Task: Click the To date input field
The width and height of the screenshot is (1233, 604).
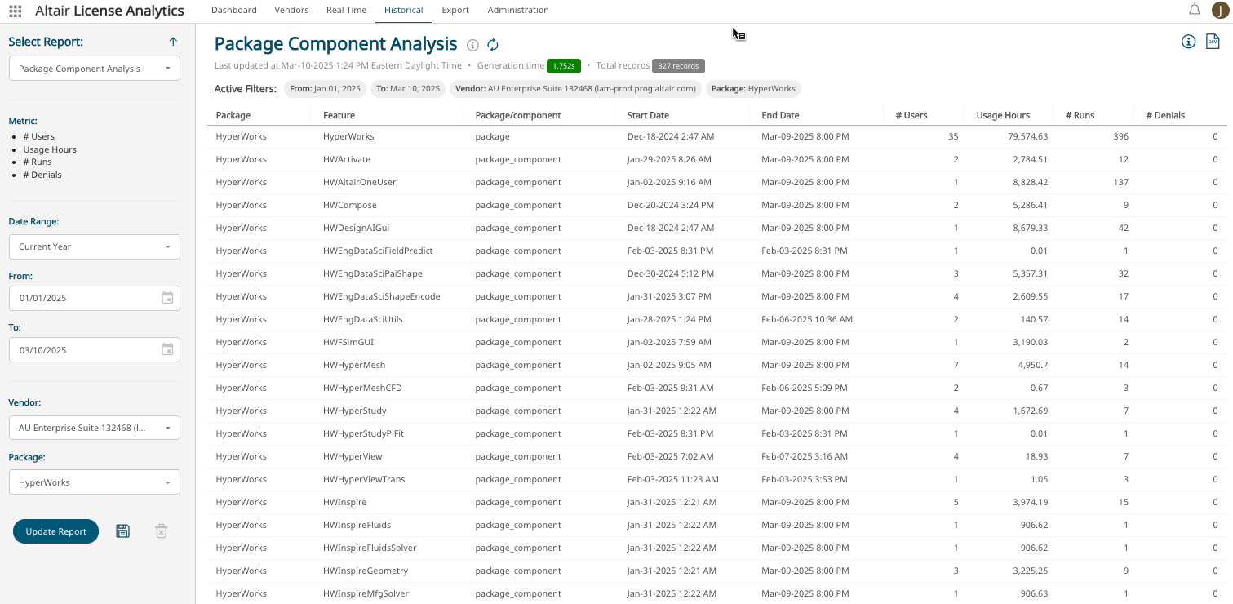Action: point(95,350)
